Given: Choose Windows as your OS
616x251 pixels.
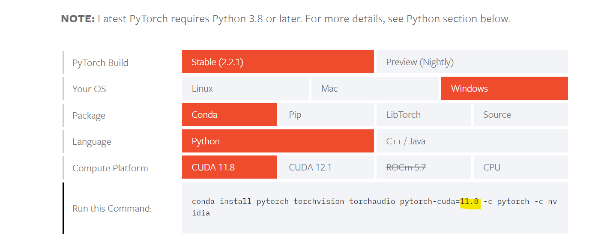Looking at the screenshot, I should click(x=505, y=88).
